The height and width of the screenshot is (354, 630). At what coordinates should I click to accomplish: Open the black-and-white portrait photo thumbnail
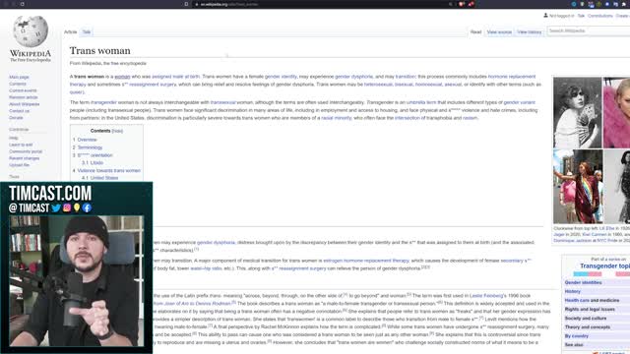pyautogui.click(x=578, y=113)
